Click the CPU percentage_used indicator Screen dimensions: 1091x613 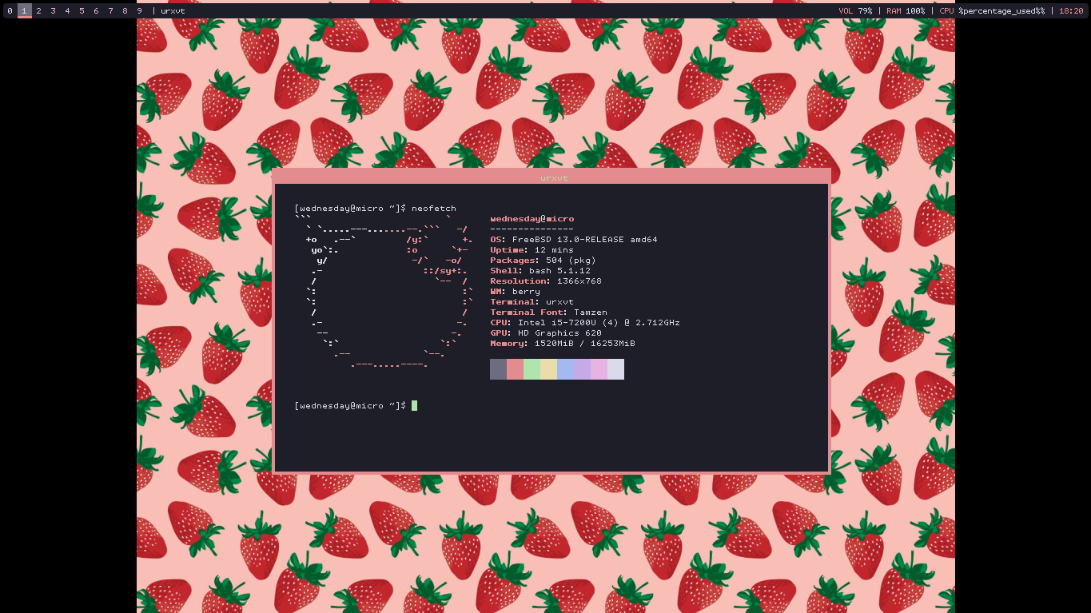click(x=992, y=11)
